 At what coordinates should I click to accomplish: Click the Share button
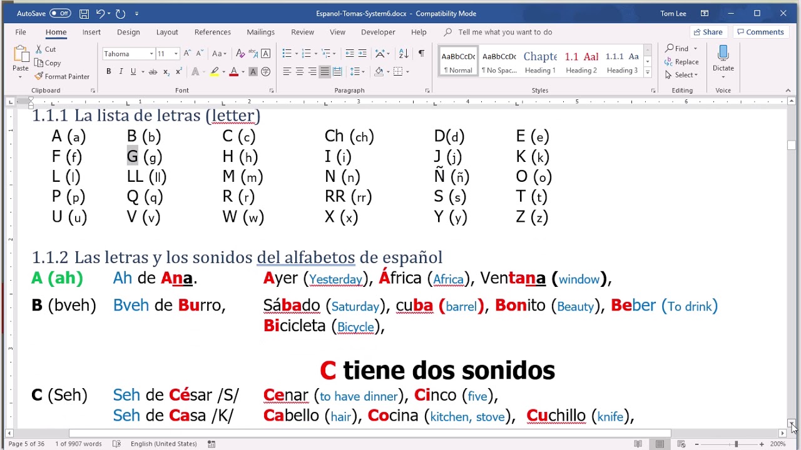pyautogui.click(x=708, y=32)
